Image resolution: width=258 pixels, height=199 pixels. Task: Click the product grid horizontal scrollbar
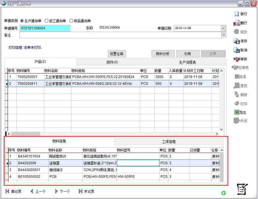tap(25, 134)
